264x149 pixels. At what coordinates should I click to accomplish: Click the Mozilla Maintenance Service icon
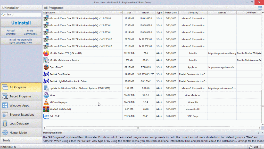46,60
